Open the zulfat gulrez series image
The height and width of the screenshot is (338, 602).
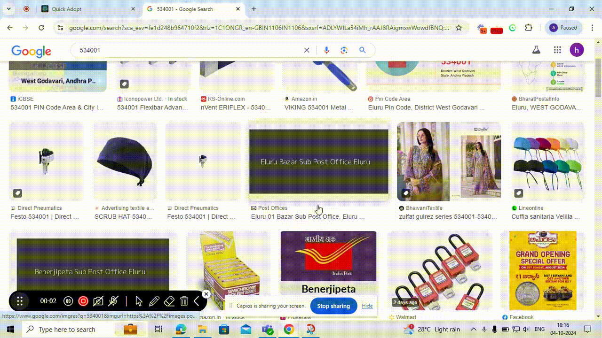pos(449,161)
